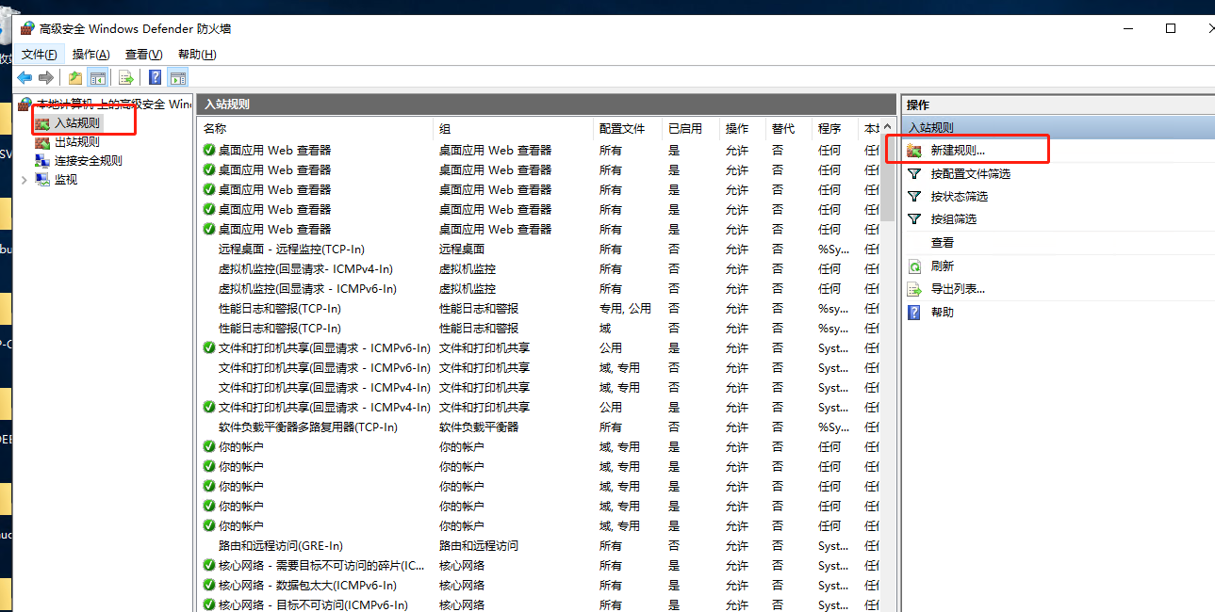Click the 监视 monitor icon in tree
Screen dimensions: 1215x612
41,180
